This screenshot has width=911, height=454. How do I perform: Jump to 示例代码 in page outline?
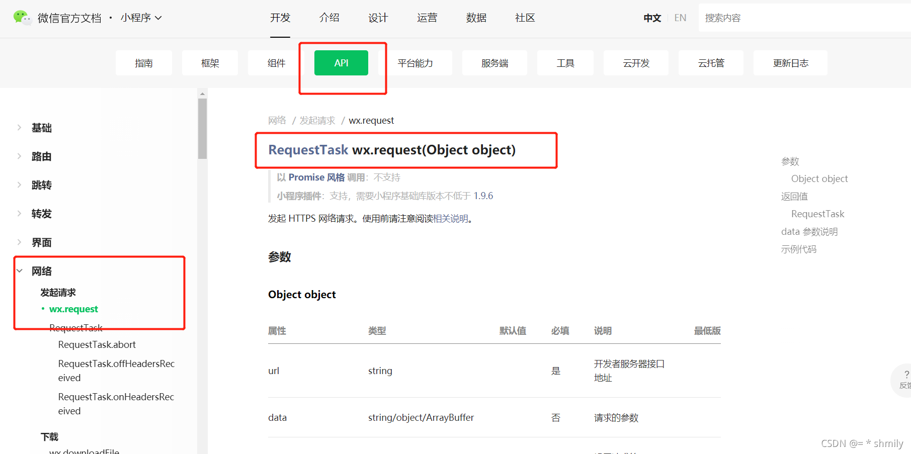(x=799, y=249)
